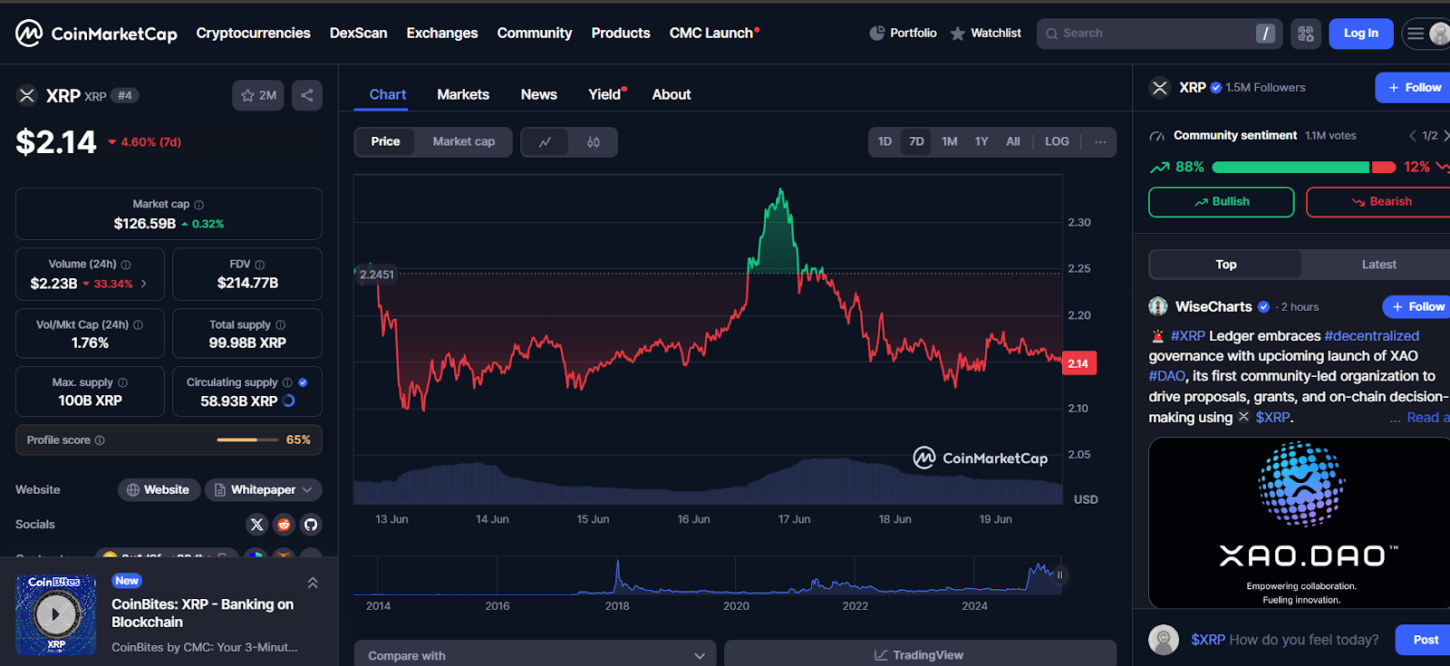Click the sentiment 88% bullish bar
The width and height of the screenshot is (1450, 666).
tap(1290, 168)
